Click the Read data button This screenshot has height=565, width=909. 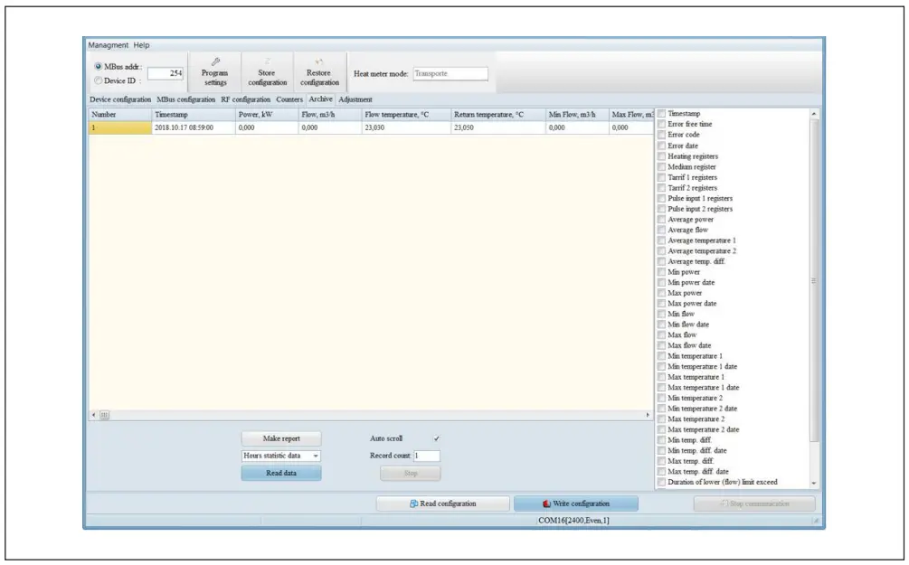(x=280, y=473)
